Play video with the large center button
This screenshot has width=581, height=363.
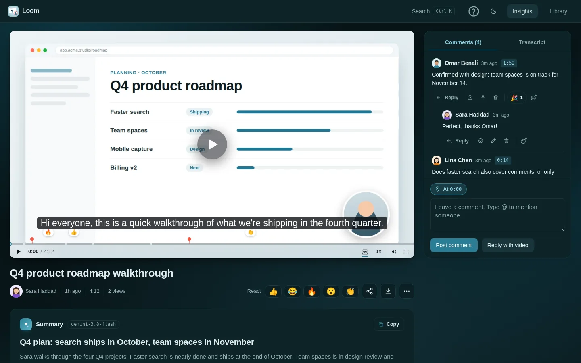[212, 144]
